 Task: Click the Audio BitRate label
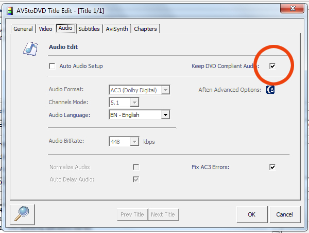[66, 141]
